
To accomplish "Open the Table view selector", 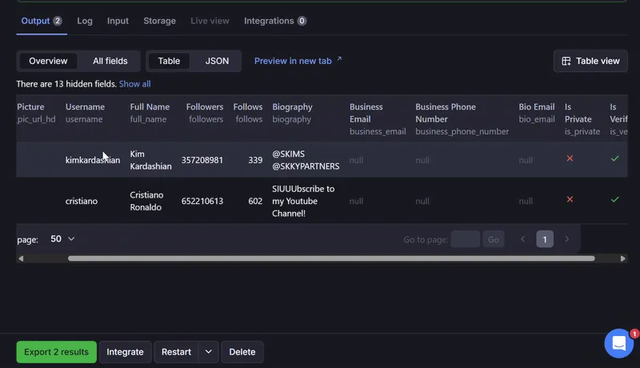I will click(590, 61).
